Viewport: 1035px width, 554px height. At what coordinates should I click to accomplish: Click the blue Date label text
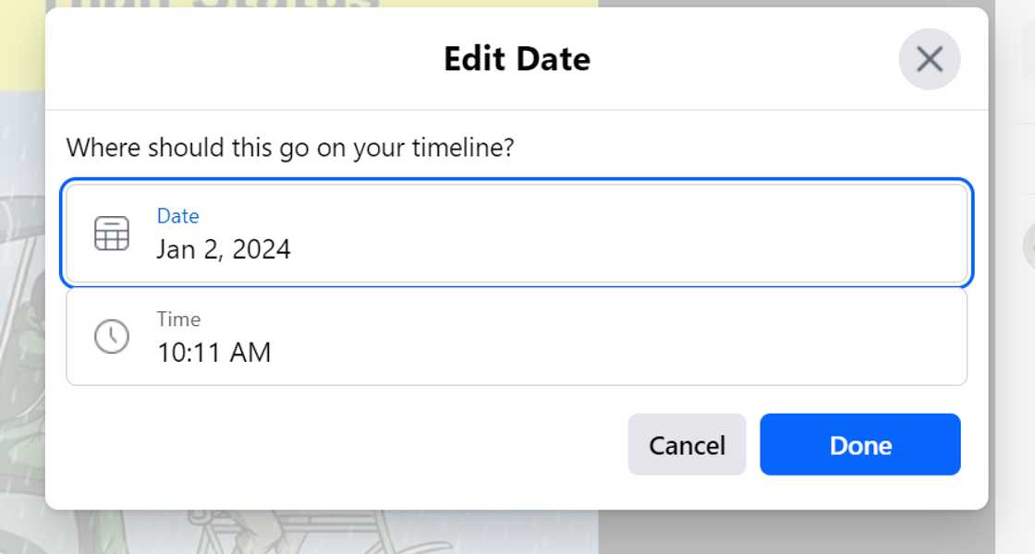pyautogui.click(x=177, y=216)
